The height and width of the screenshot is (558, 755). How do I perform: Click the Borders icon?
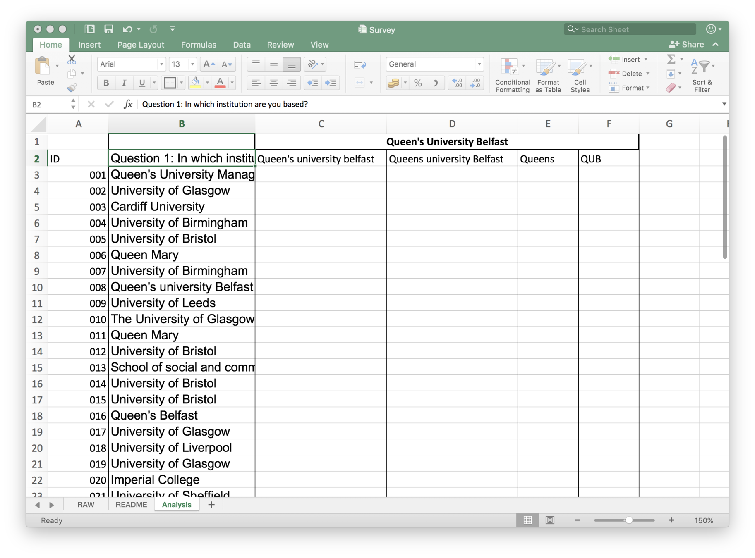pos(170,83)
